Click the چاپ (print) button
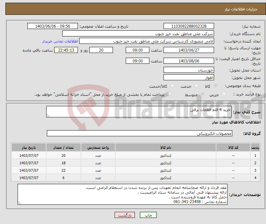The width and height of the screenshot is (266, 224). (148, 215)
